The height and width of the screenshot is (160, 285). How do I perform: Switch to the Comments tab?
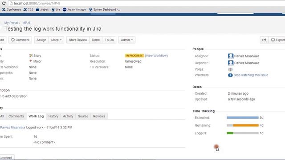[16, 116]
